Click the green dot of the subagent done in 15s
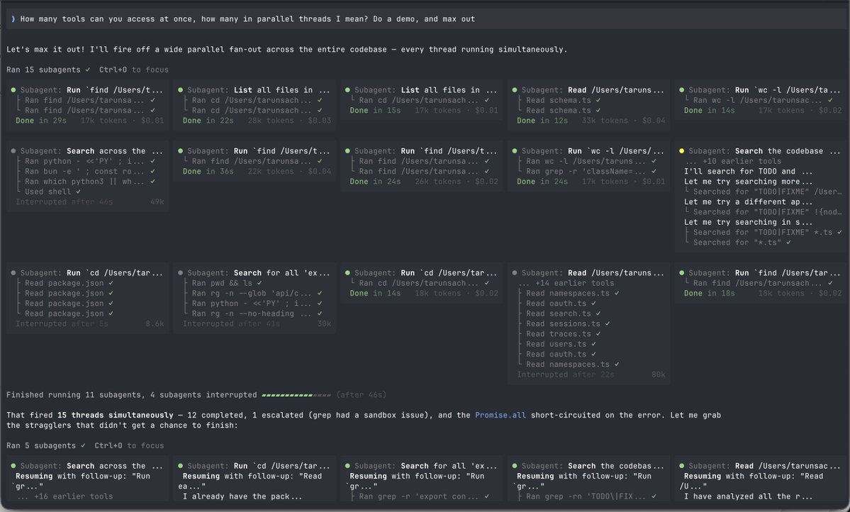This screenshot has height=512, width=850. click(x=347, y=90)
